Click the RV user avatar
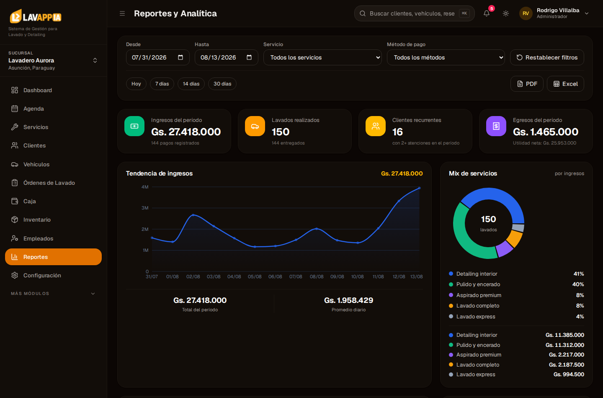Image resolution: width=603 pixels, height=398 pixels. (x=526, y=13)
